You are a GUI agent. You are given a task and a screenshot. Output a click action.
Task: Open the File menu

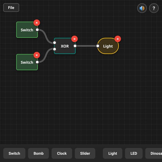11,8
